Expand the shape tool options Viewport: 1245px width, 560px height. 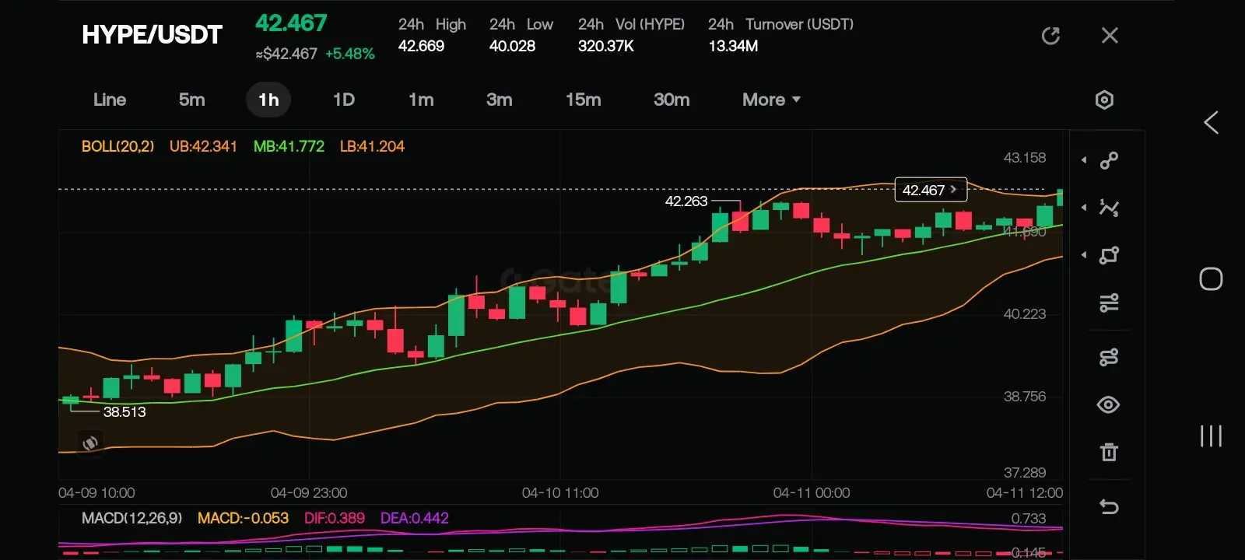tap(1084, 255)
